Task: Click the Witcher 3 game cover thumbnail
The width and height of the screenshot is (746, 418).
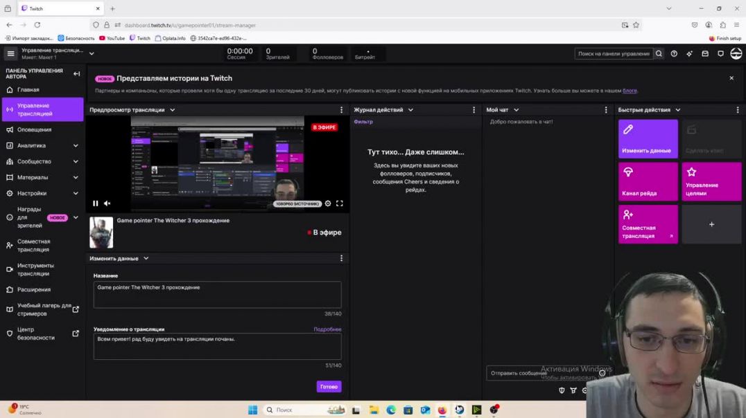Action: pos(101,233)
